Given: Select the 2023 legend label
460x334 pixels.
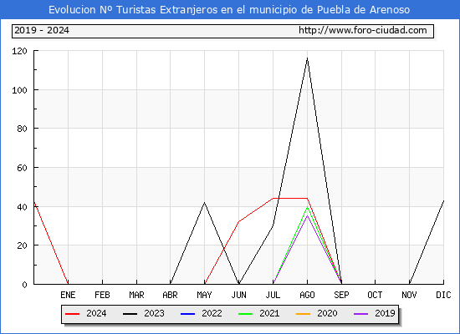Looking at the screenshot, I should coord(154,313).
